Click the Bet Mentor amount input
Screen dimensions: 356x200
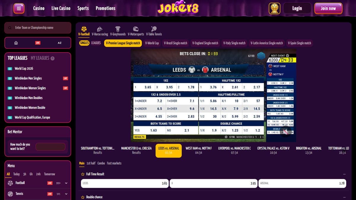[x=50, y=147]
